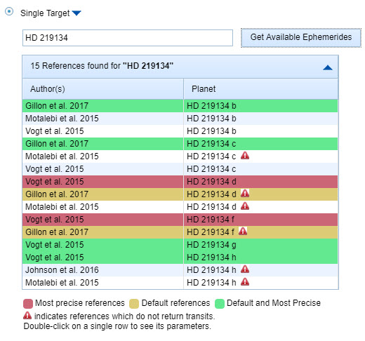
Task: Select Vogt et al. 2015 HD 219134 g row
Action: (x=180, y=245)
